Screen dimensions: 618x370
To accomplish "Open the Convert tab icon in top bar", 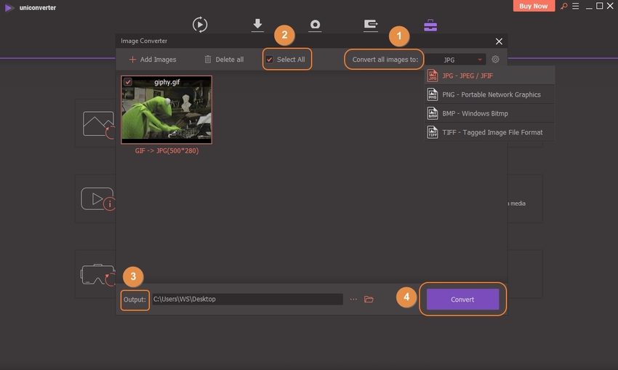I will point(200,25).
